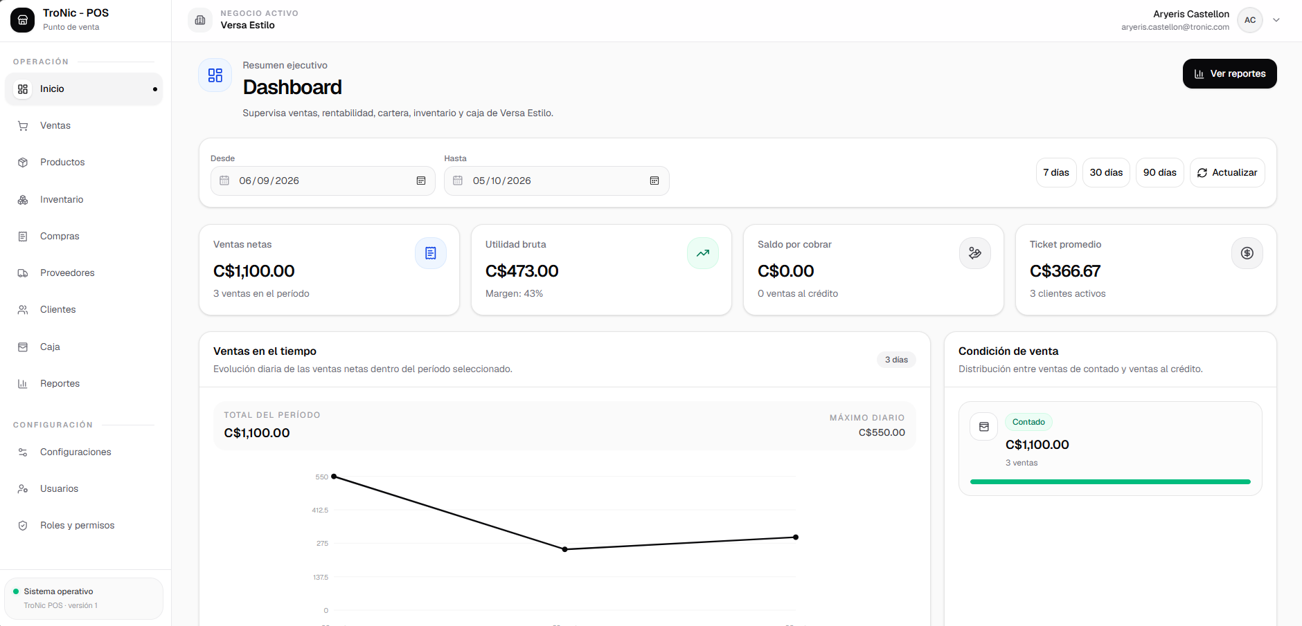
Task: Click the Ver reportes button
Action: (x=1229, y=74)
